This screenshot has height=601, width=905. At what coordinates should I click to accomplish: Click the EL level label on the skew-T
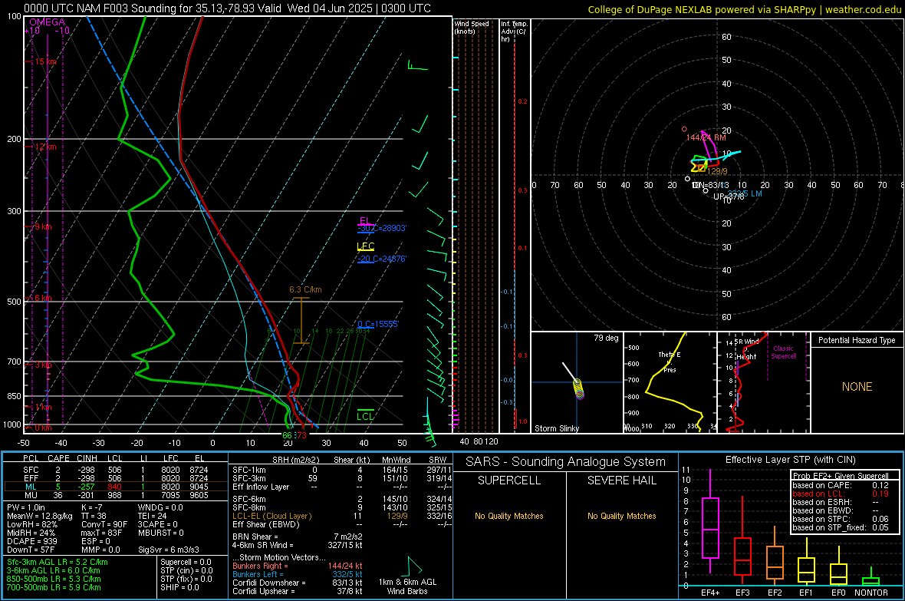[364, 221]
